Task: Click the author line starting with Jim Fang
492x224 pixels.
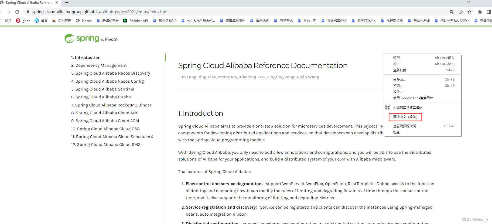Action: 249,77
